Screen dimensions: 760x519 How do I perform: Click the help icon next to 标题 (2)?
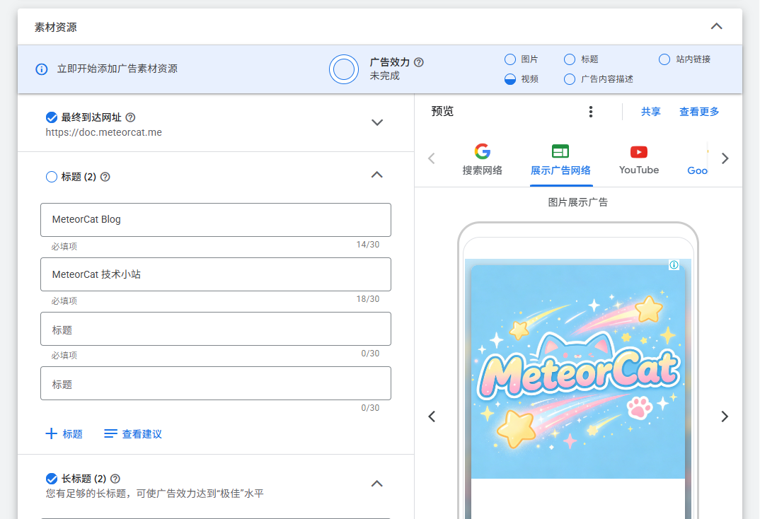[x=105, y=177]
